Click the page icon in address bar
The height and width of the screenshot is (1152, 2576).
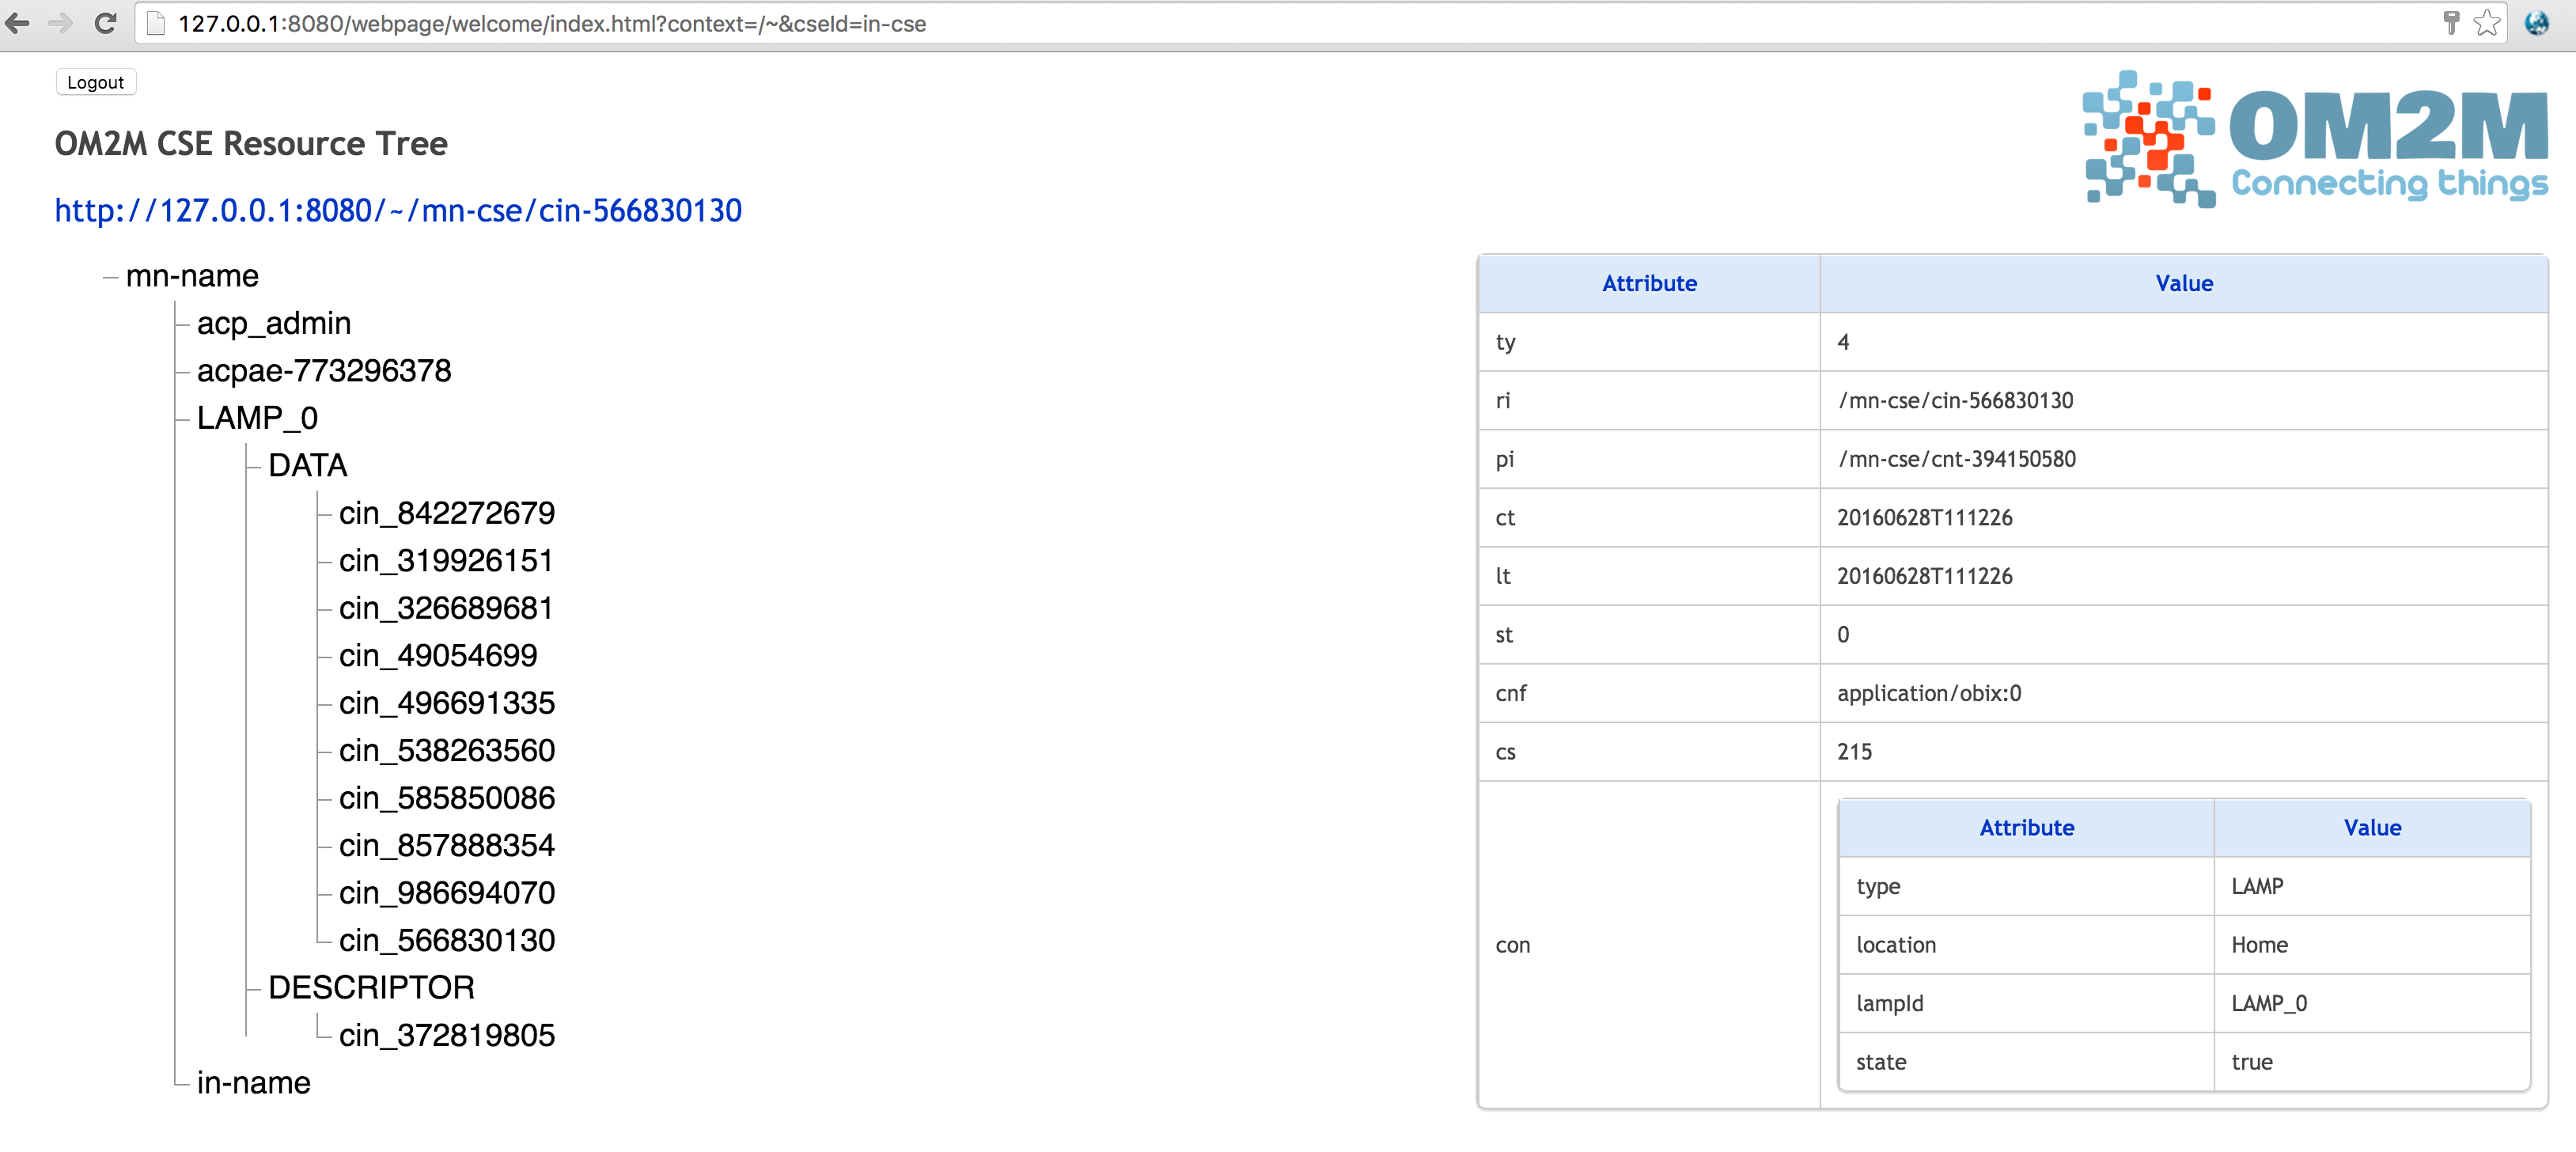pyautogui.click(x=156, y=23)
